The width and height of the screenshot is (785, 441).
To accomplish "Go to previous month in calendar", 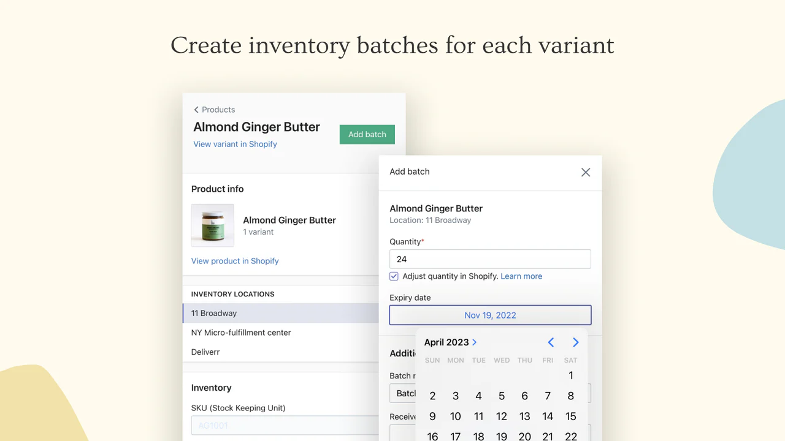I will 551,342.
